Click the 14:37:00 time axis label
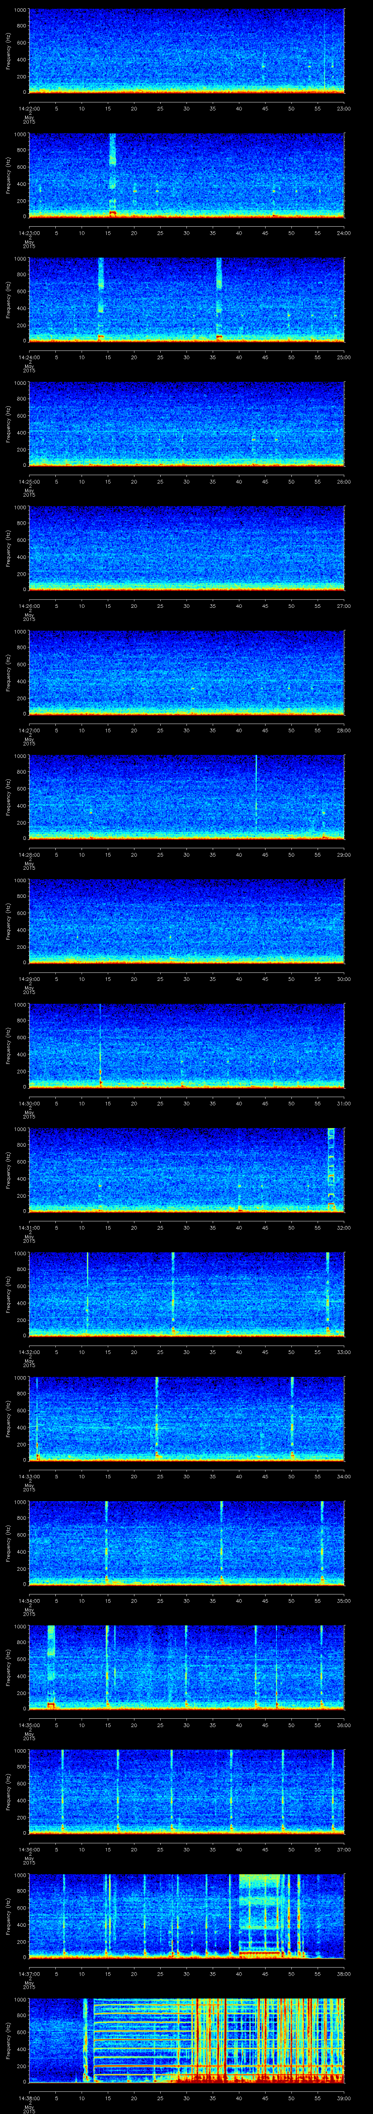The height and width of the screenshot is (2114, 373). click(x=29, y=1974)
